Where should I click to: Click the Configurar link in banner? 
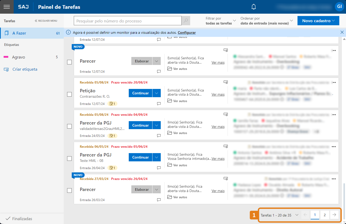pyautogui.click(x=187, y=33)
